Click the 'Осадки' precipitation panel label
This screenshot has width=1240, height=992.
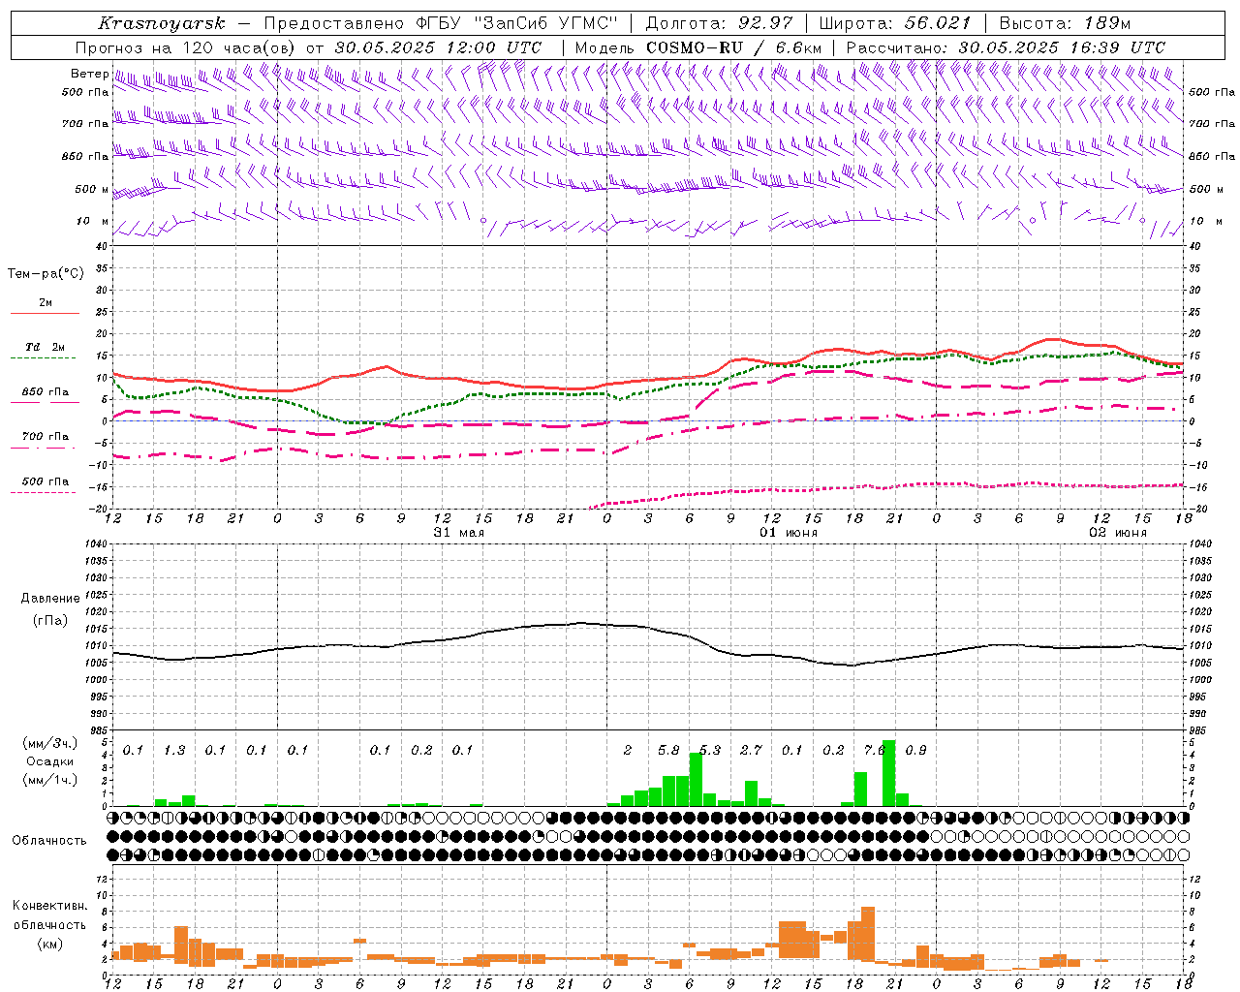(49, 761)
